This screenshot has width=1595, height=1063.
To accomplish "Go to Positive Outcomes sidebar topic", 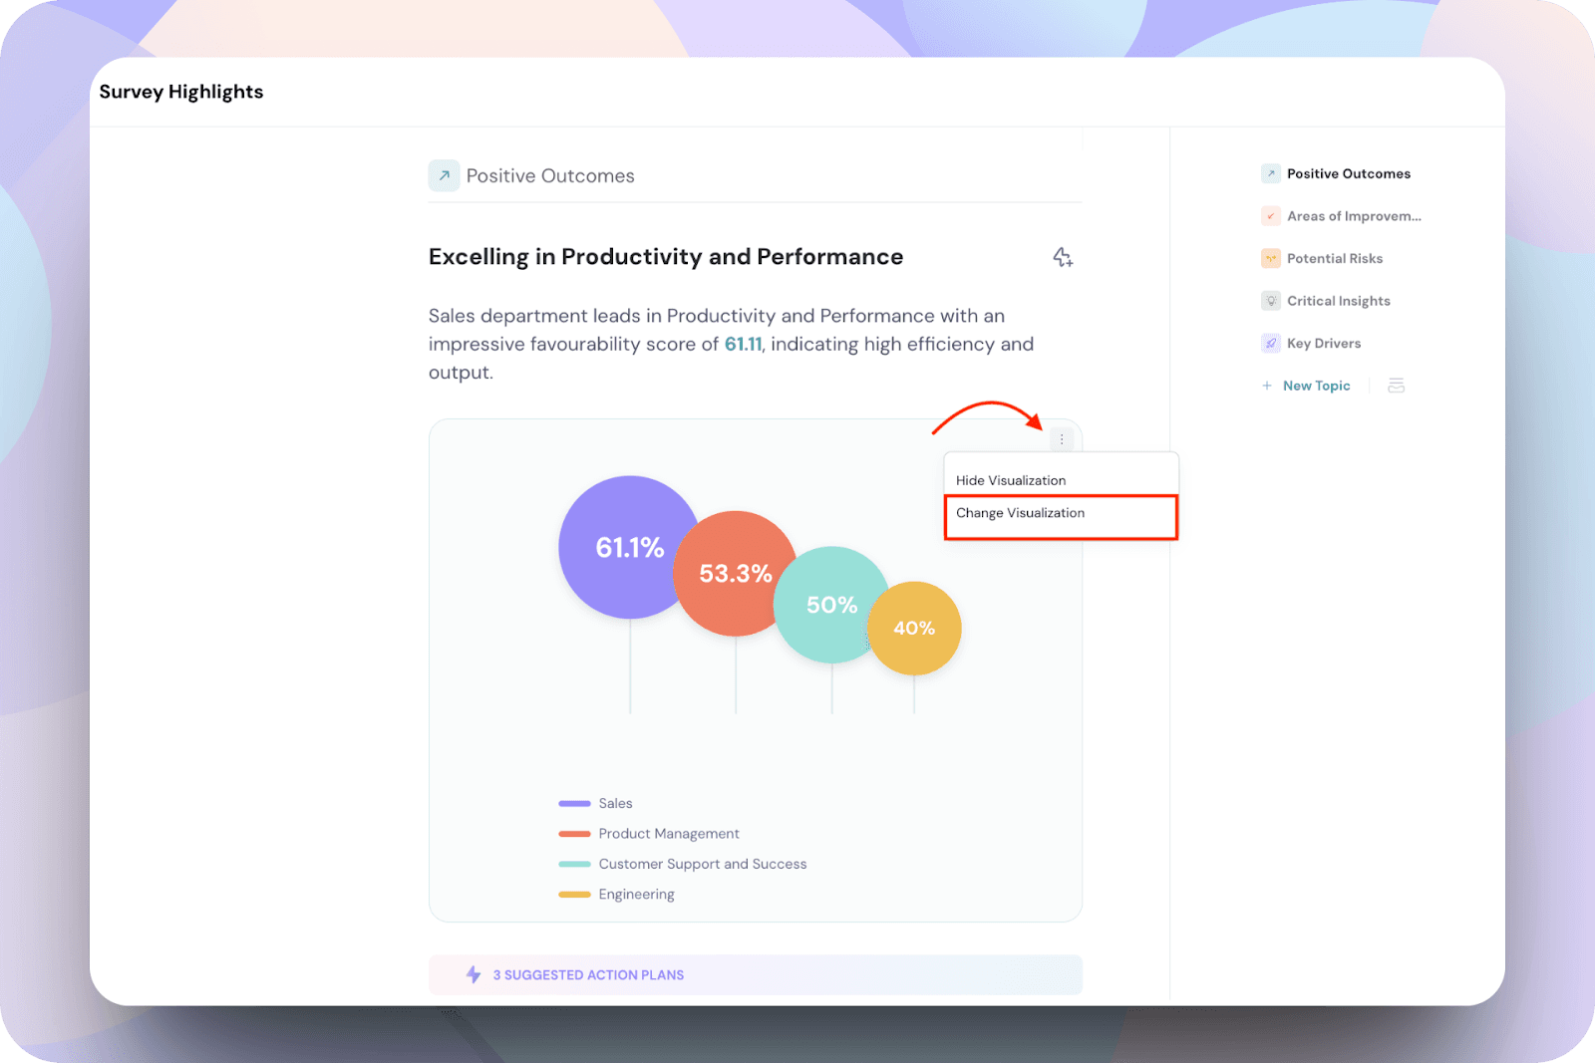I will point(1348,173).
